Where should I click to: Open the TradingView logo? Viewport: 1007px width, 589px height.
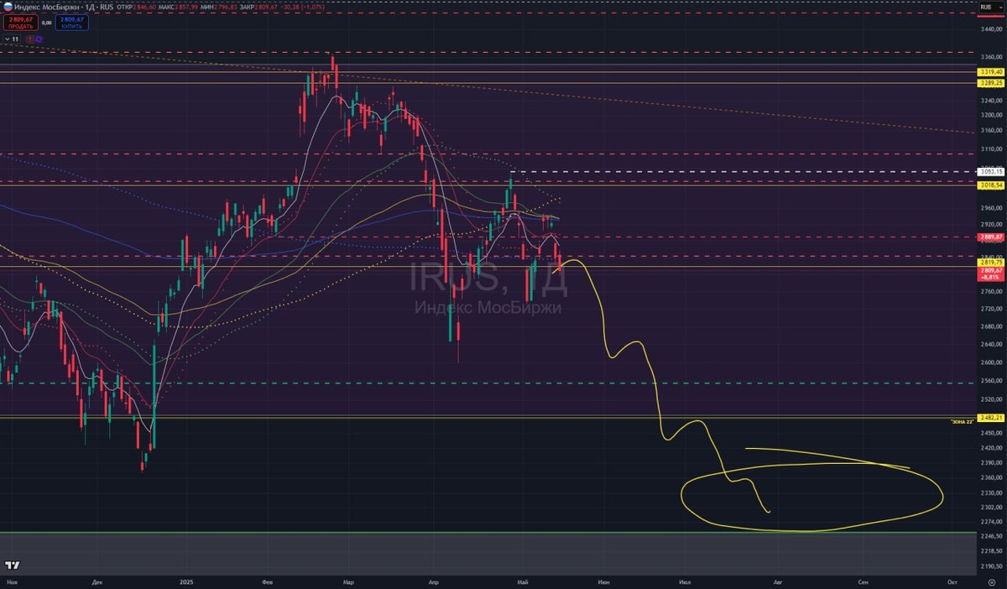coord(12,566)
